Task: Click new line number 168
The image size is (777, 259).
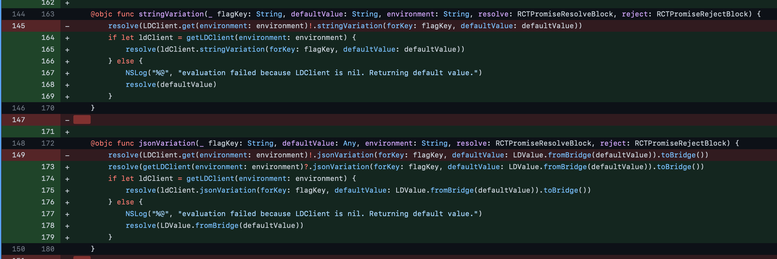Action: (x=48, y=85)
